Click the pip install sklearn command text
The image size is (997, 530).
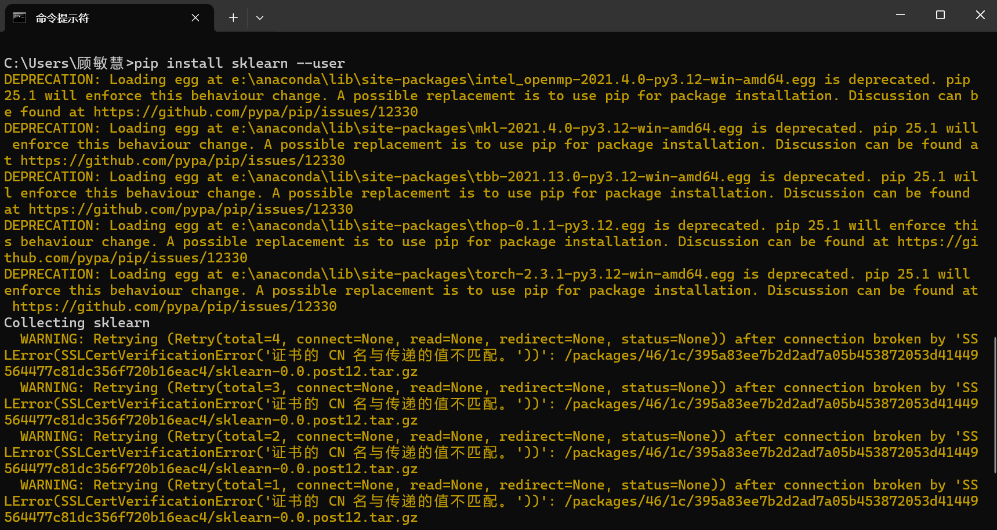(238, 63)
